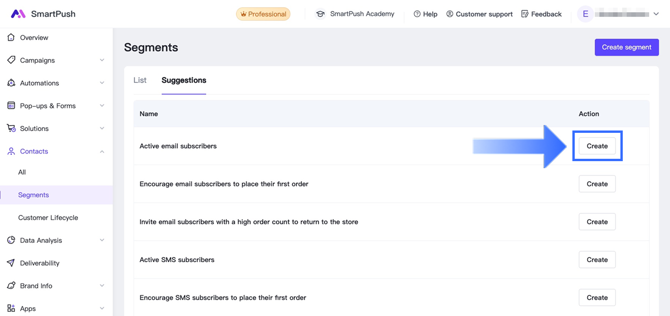This screenshot has width=670, height=316.
Task: Click the Automations icon in sidebar
Action: tap(11, 83)
